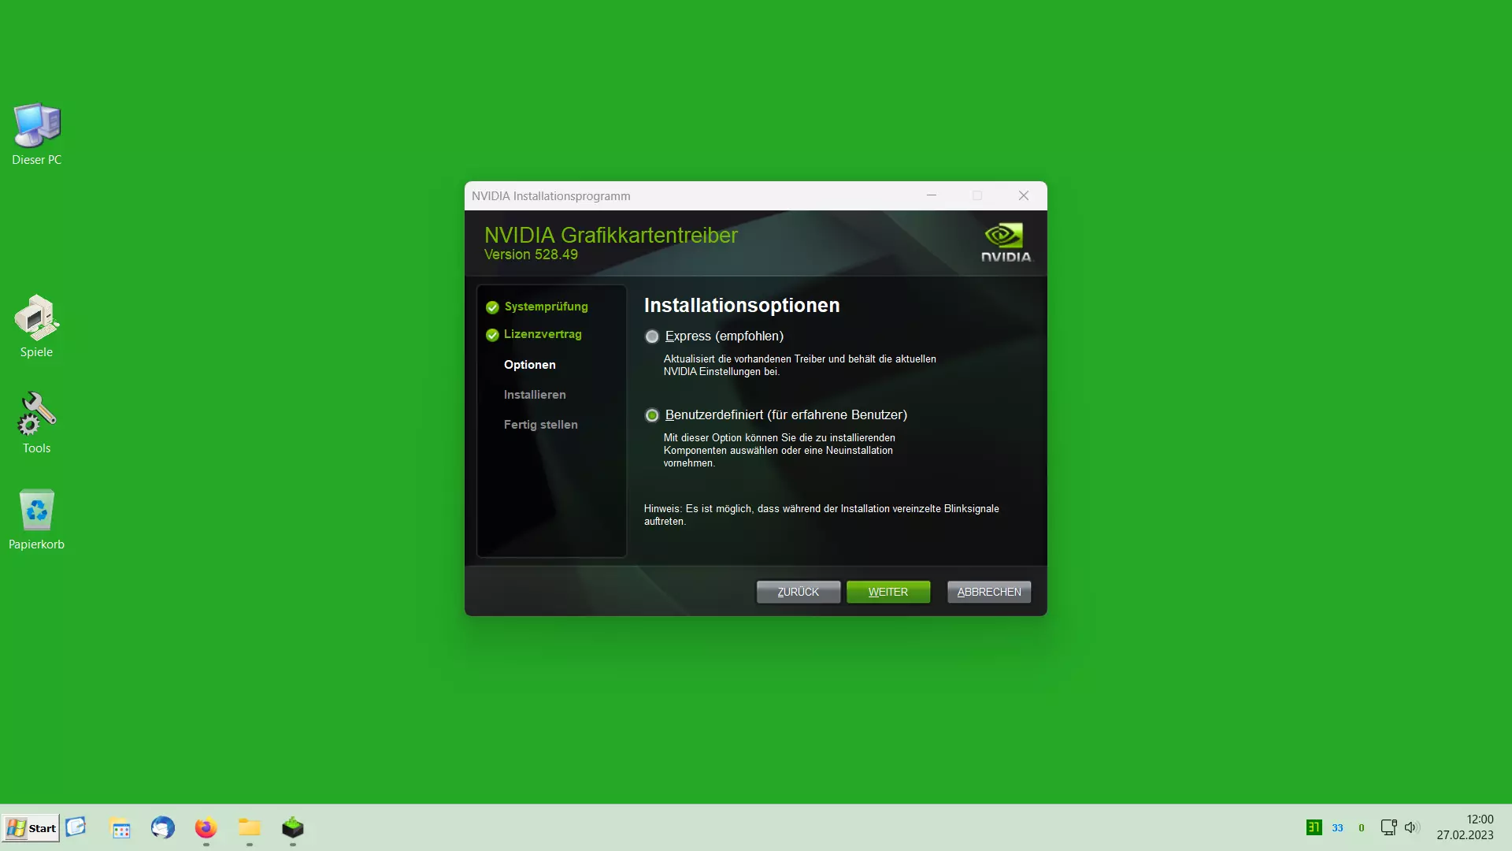Open the Dieser PC desktop icon

click(x=36, y=134)
